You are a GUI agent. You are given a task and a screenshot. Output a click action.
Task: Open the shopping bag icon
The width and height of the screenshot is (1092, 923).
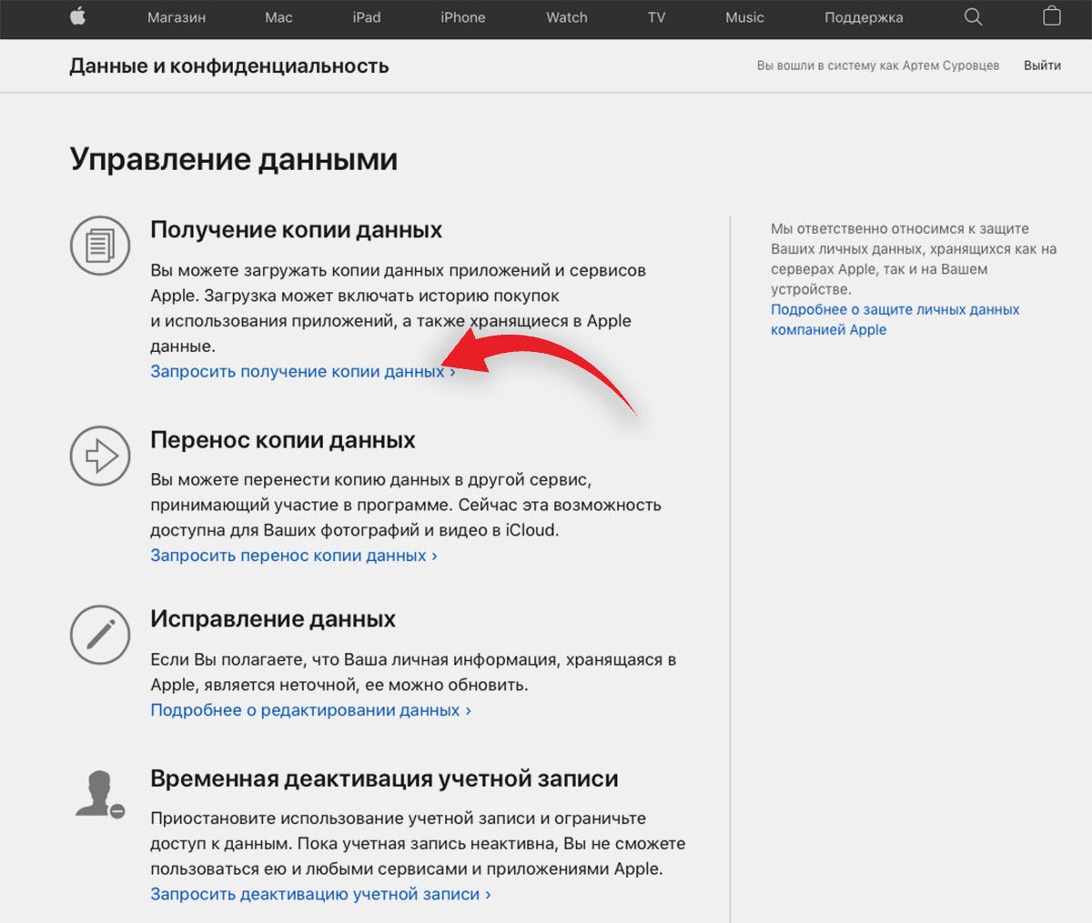point(1051,16)
